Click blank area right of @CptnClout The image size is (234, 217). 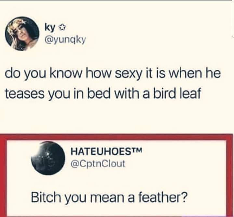(x=175, y=164)
